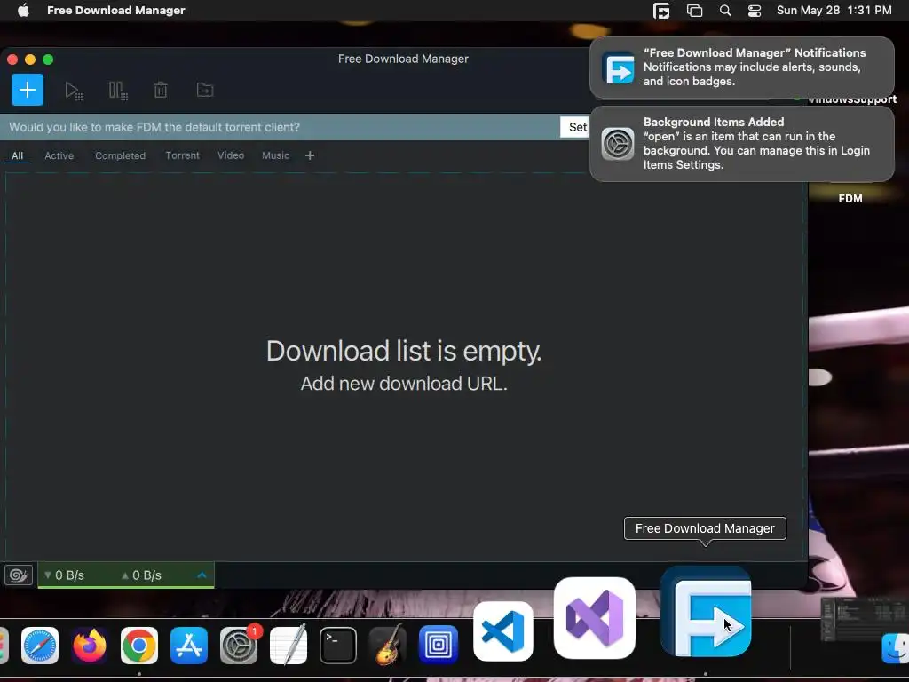Start all downloads via the play icon
The width and height of the screenshot is (909, 682).
click(73, 91)
